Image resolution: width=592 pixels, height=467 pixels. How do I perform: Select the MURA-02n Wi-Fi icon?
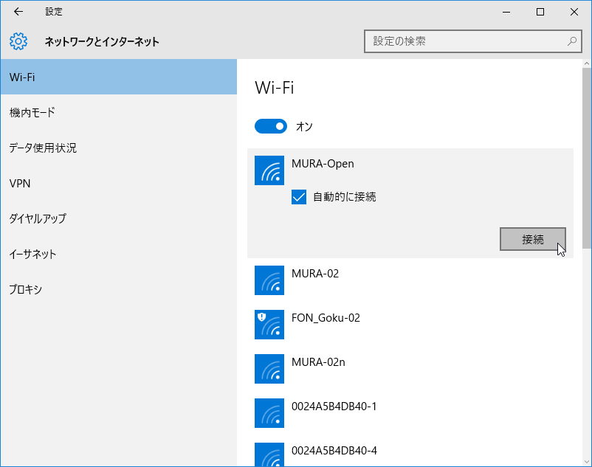[x=269, y=369]
